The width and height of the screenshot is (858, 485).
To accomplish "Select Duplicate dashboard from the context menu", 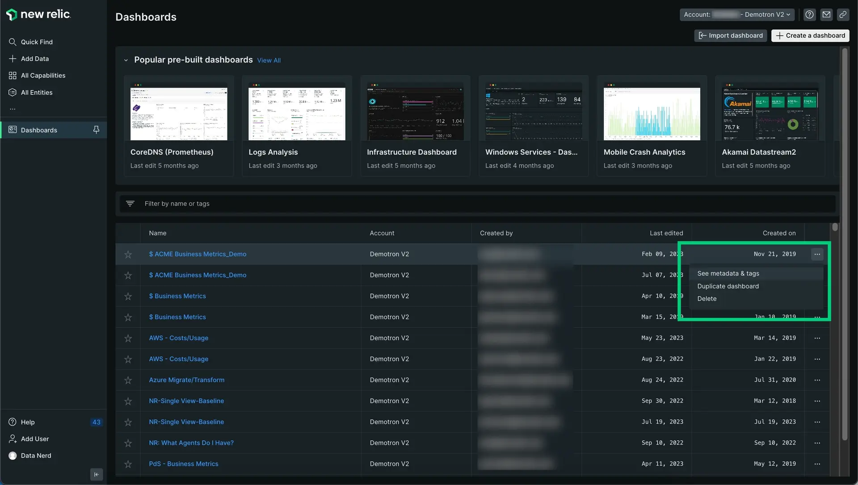I will point(728,286).
